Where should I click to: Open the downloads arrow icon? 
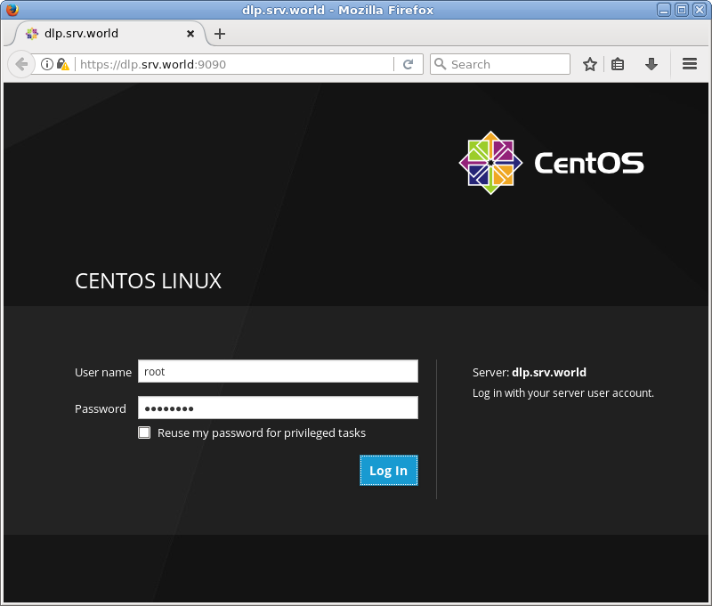[x=651, y=64]
